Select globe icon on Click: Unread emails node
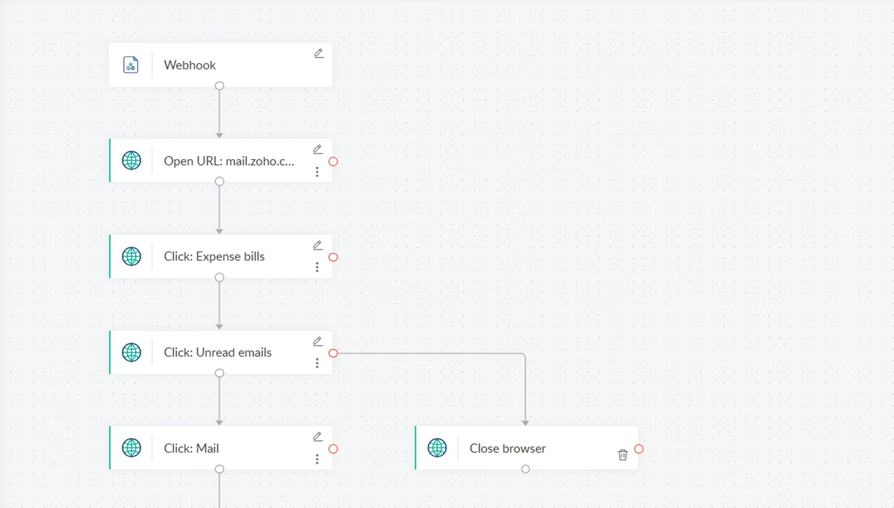This screenshot has width=894, height=508. click(x=131, y=352)
